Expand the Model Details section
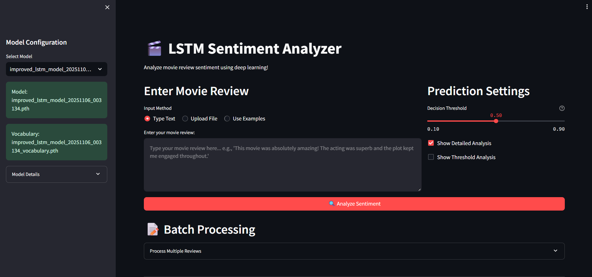592x277 pixels. point(57,174)
